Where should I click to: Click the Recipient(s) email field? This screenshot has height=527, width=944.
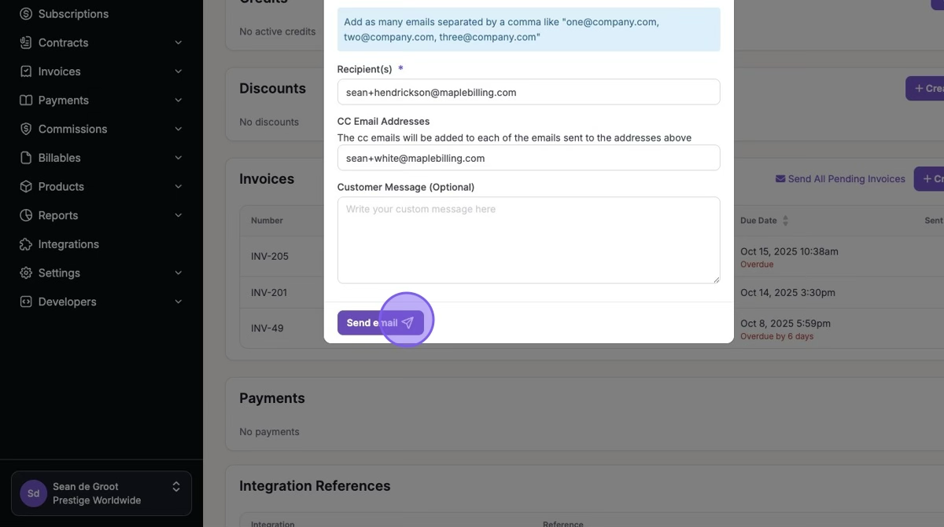[x=528, y=92]
